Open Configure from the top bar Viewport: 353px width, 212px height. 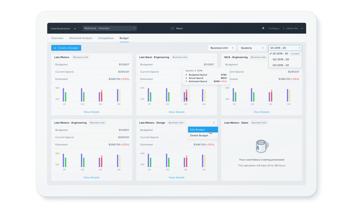tap(274, 28)
